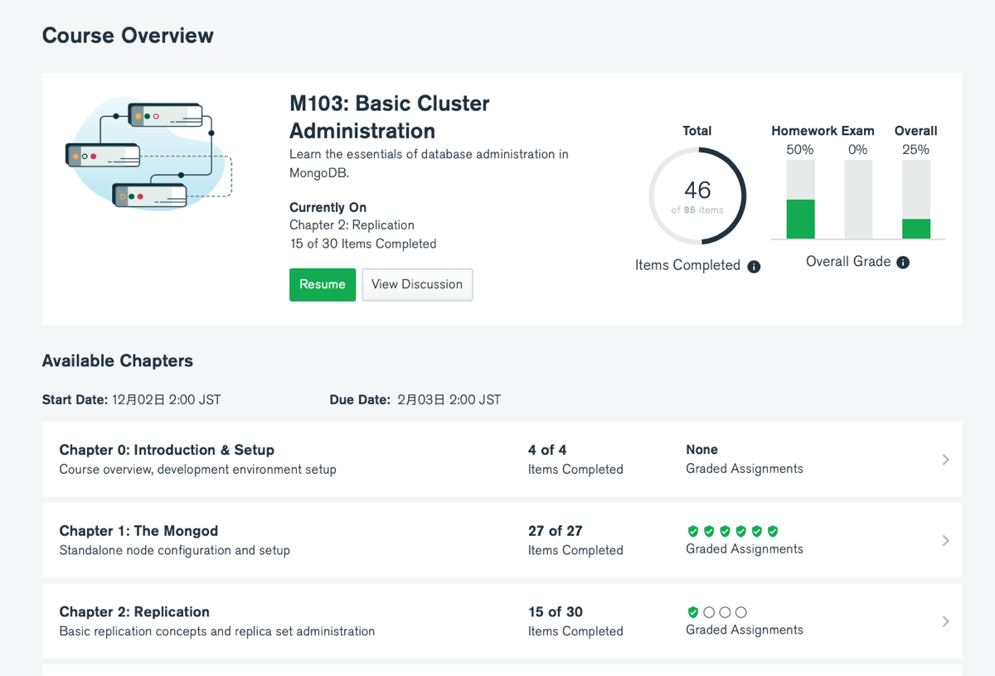
Task: Click the last green shield in Chapter 1
Action: click(773, 531)
